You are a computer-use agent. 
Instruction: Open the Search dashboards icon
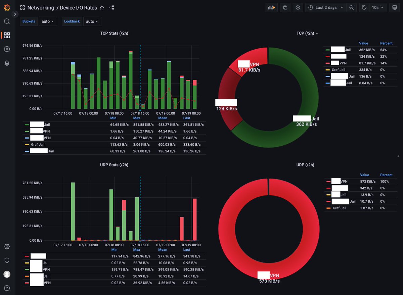7,21
